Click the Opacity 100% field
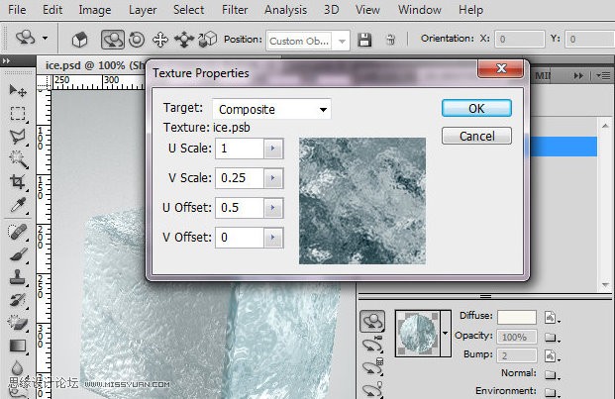 tap(517, 337)
